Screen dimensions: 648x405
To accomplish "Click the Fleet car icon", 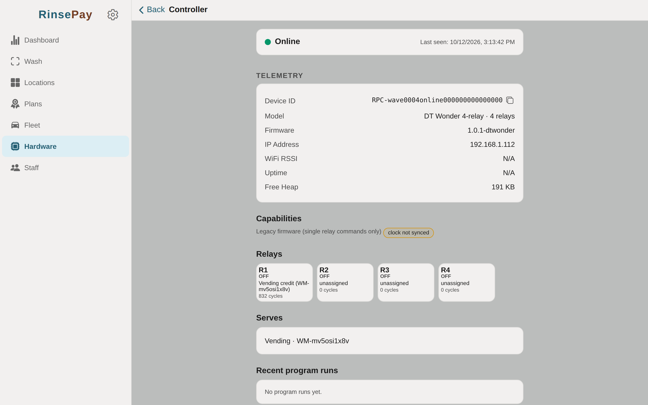I will tap(15, 125).
